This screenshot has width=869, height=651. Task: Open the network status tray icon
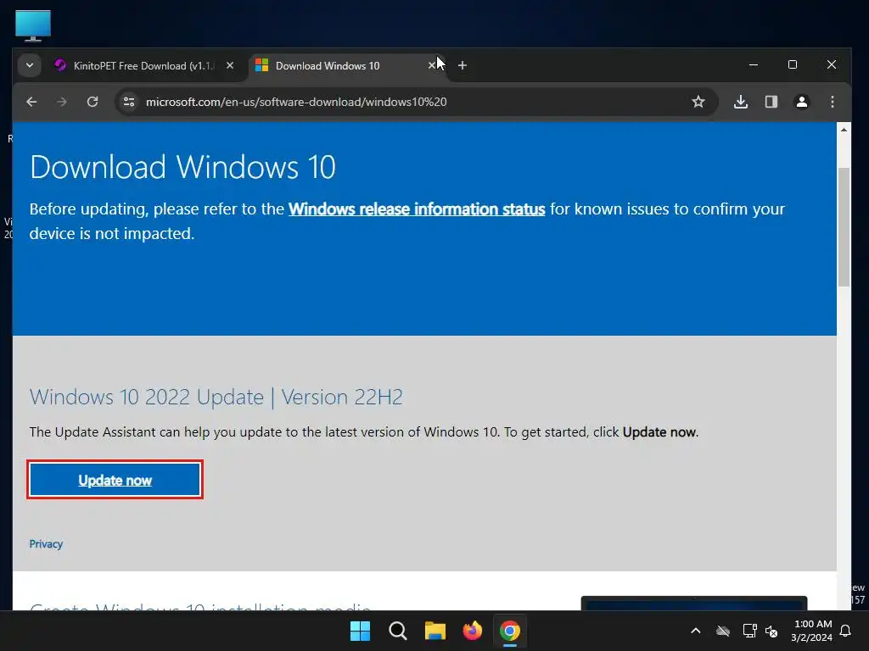click(x=749, y=631)
